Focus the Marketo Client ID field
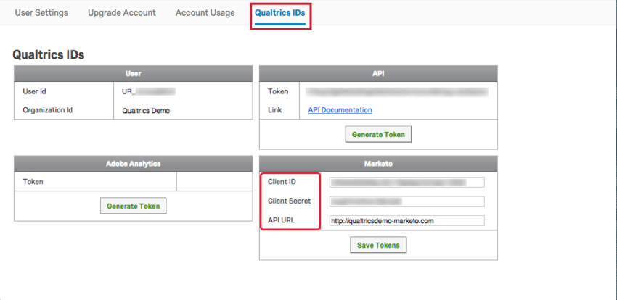The height and width of the screenshot is (300, 617). coord(407,182)
